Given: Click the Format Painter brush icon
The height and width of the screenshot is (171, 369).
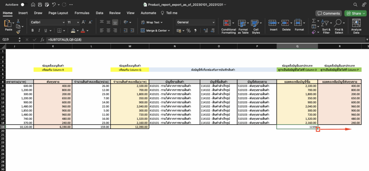Looking at the screenshot, I should click(x=18, y=32).
